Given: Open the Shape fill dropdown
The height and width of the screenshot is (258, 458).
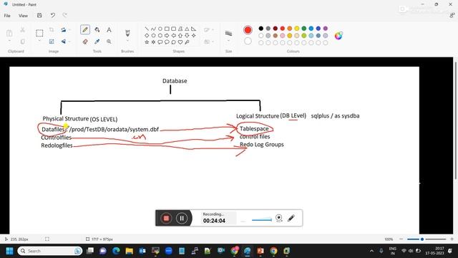Looking at the screenshot, I should (208, 42).
